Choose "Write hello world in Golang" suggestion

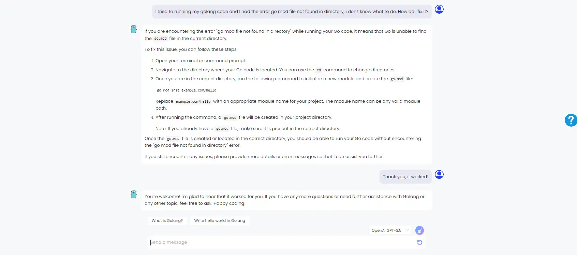click(220, 221)
